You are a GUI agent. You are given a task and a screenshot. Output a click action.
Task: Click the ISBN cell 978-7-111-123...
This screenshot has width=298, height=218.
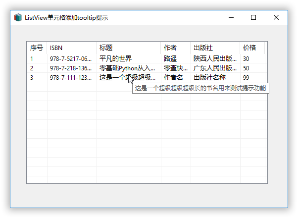(71, 78)
